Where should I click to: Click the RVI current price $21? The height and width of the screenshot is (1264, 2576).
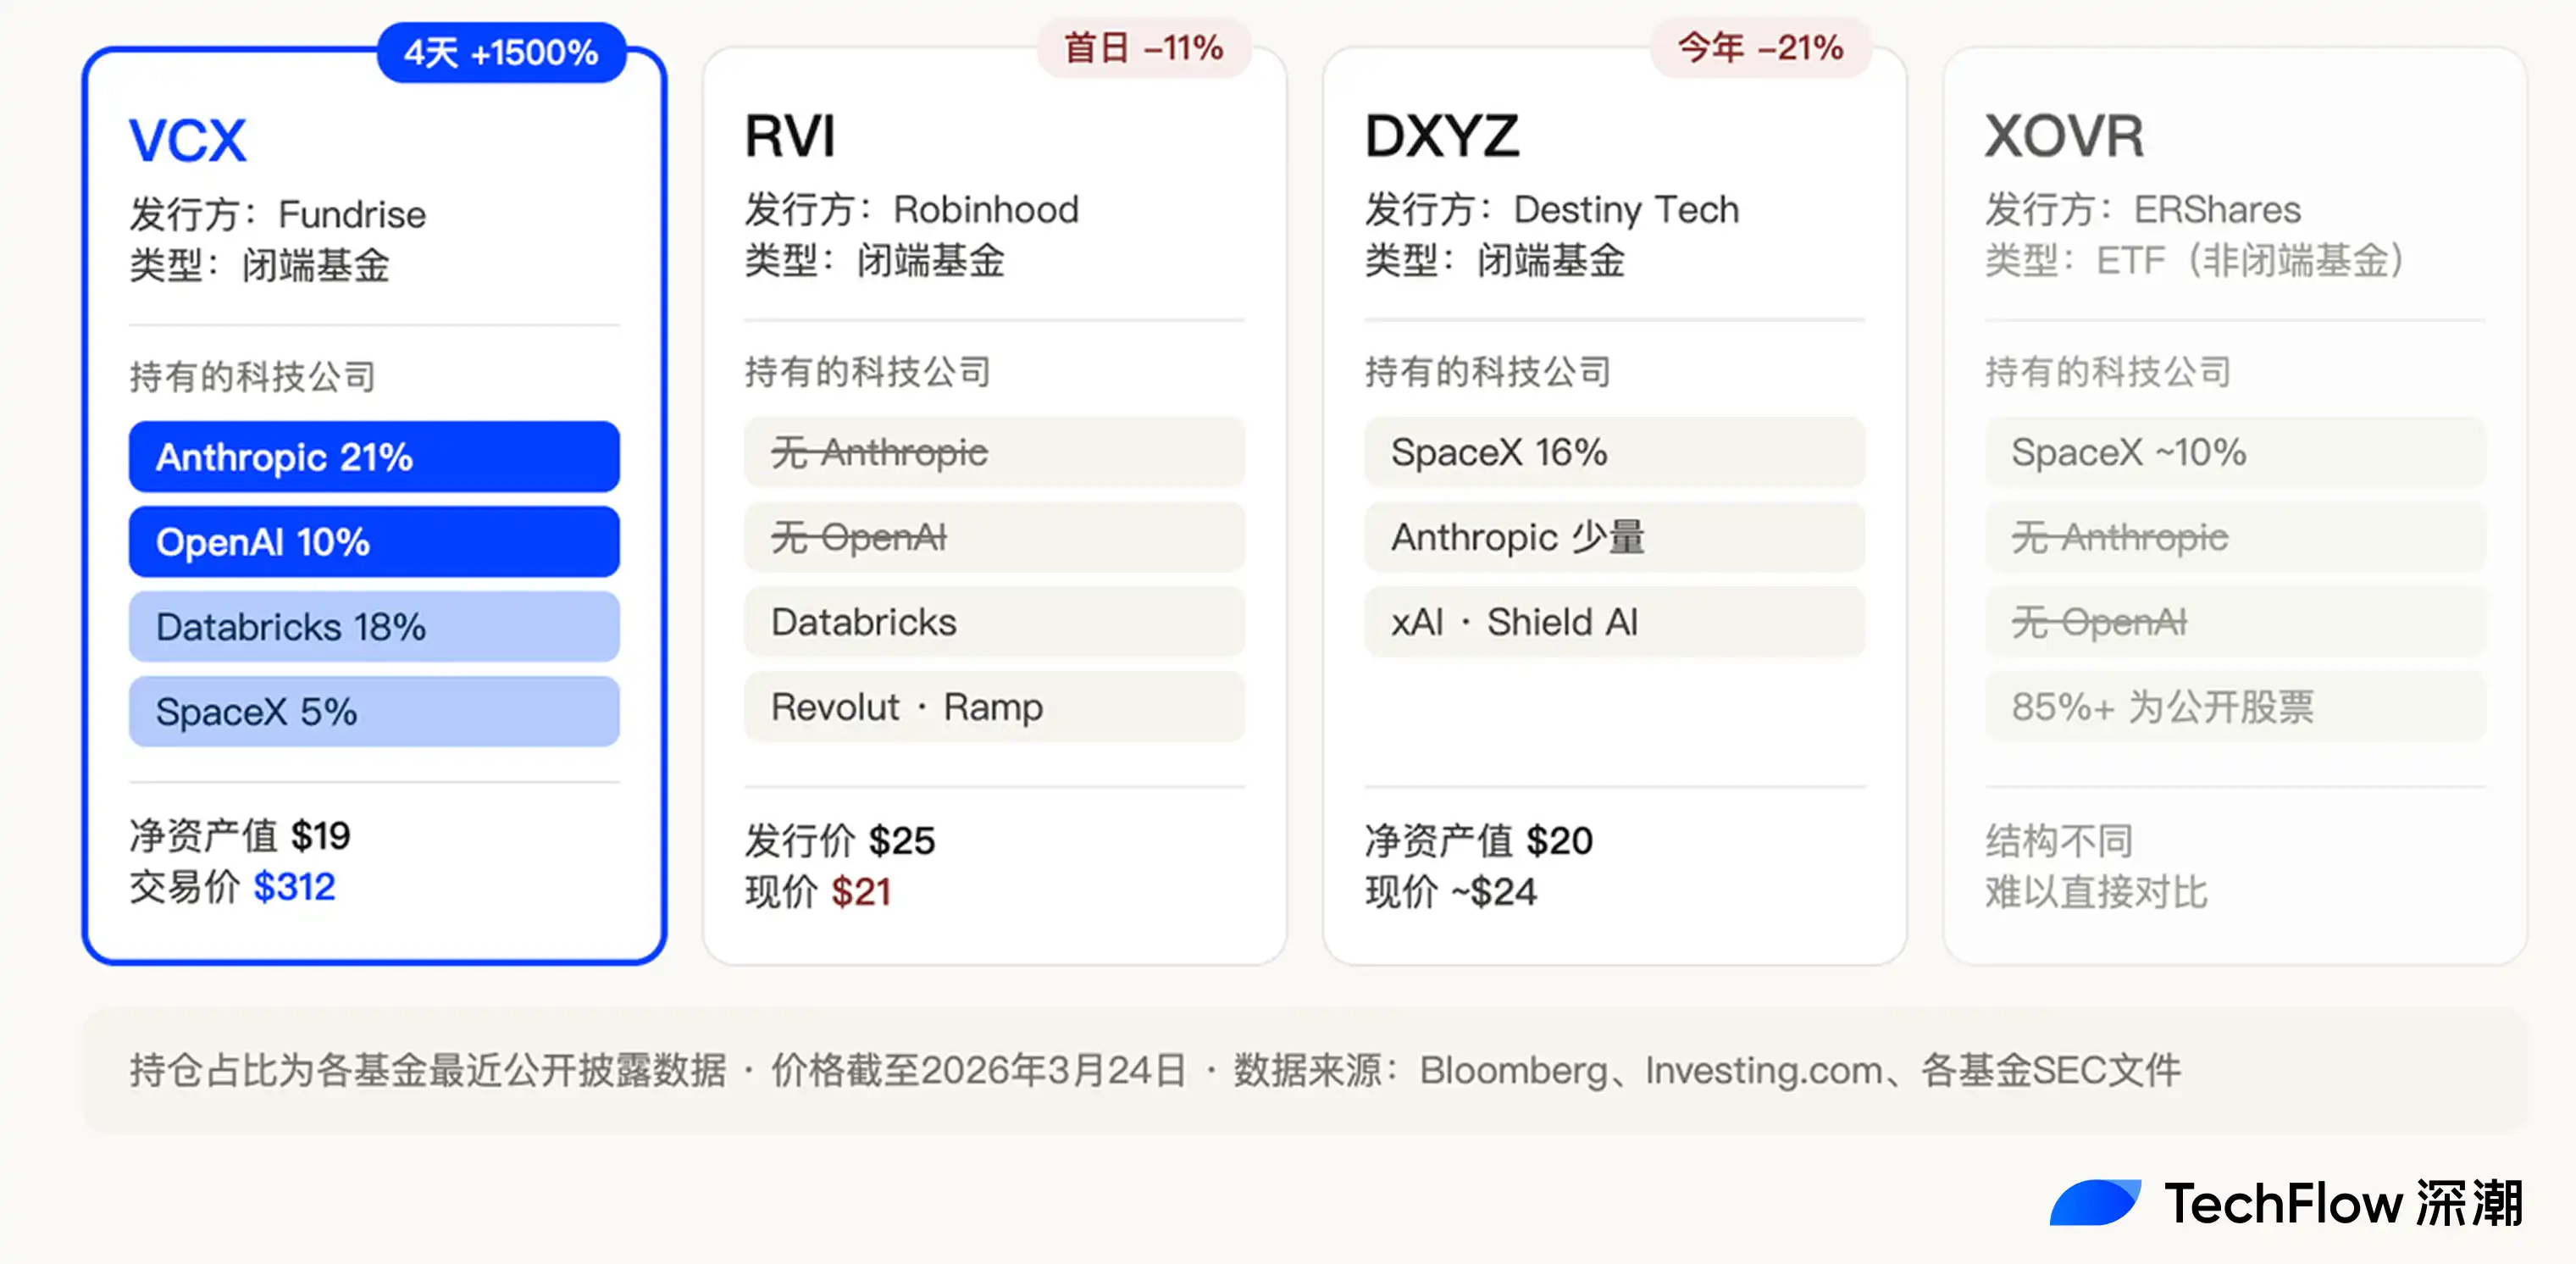pos(860,892)
